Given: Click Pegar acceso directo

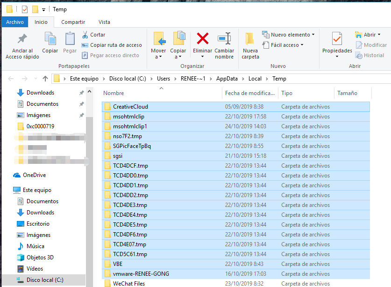Looking at the screenshot, I should pos(110,55).
